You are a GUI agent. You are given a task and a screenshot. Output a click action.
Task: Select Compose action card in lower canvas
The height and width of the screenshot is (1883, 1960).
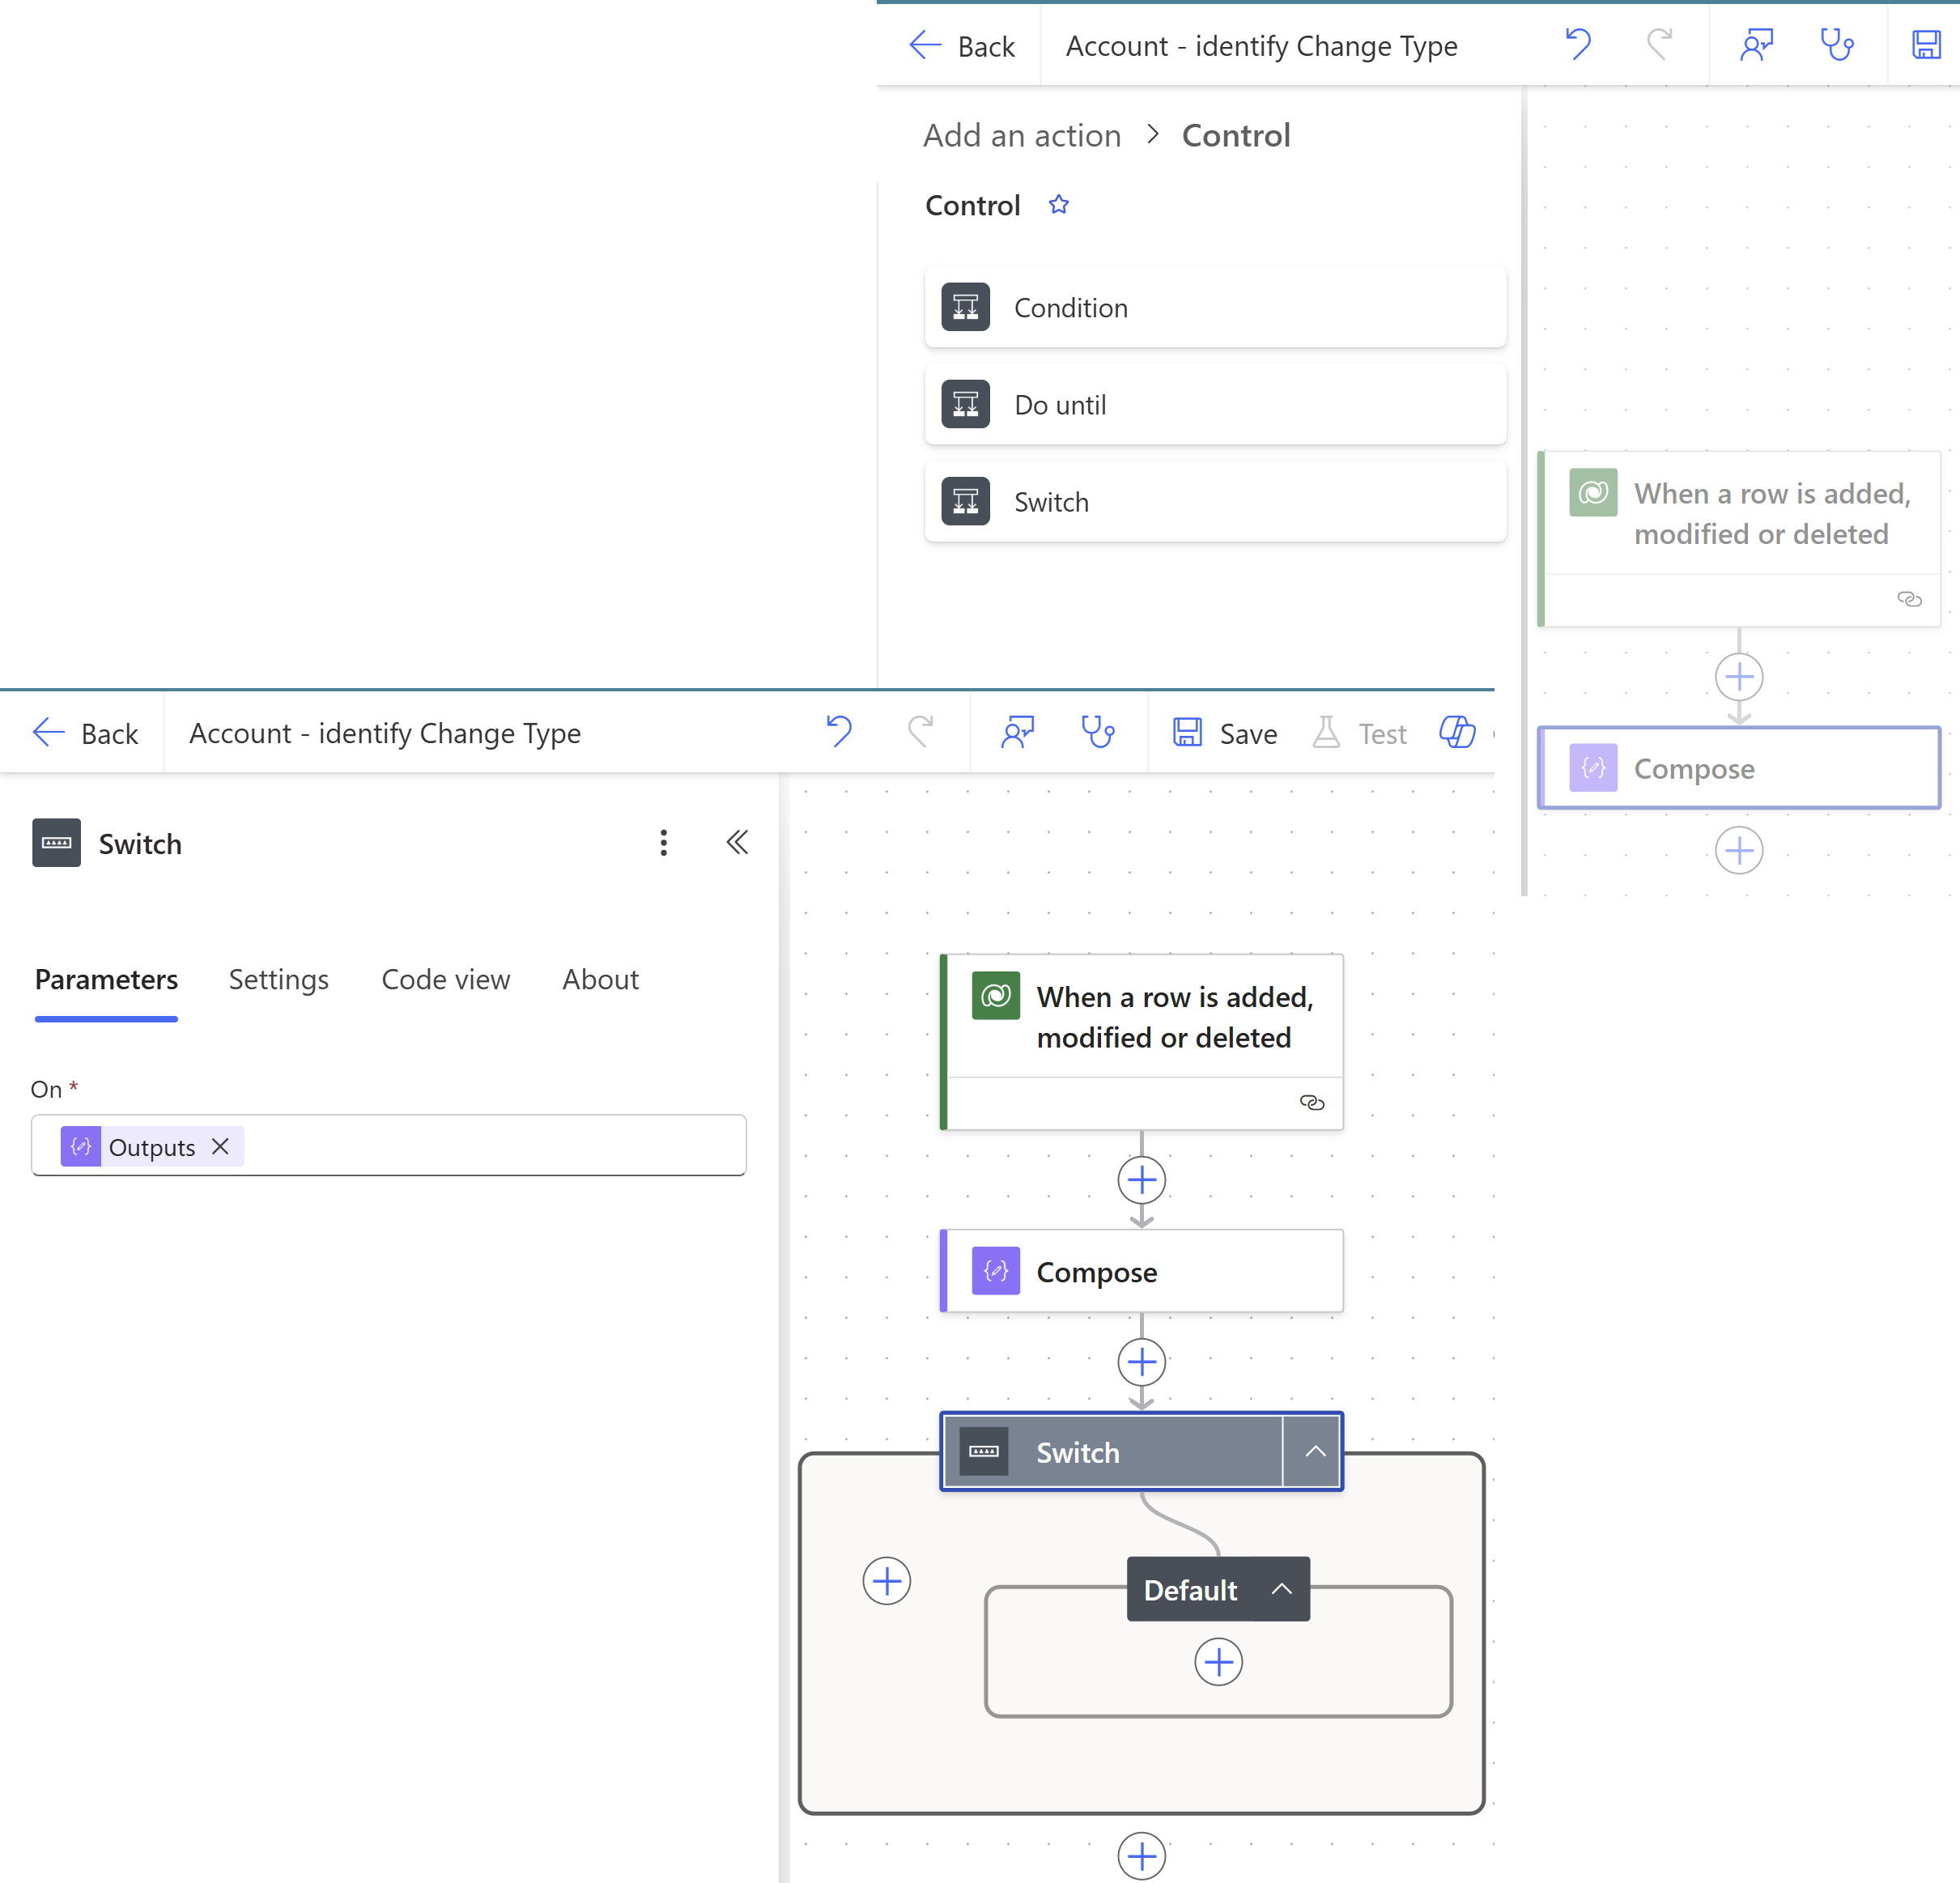tap(1141, 1271)
